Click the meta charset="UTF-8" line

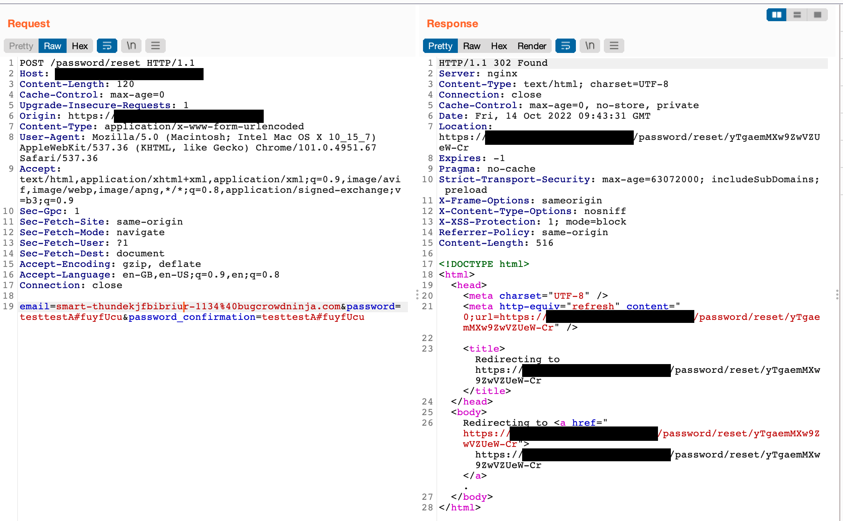535,296
